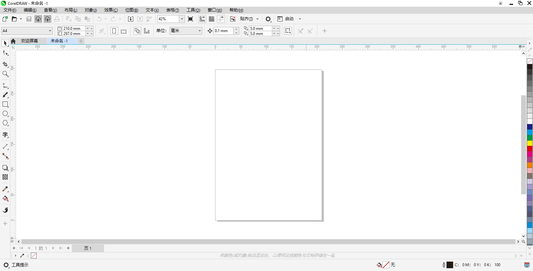Expand the 贴齐 snap-to dropdown

(258, 19)
